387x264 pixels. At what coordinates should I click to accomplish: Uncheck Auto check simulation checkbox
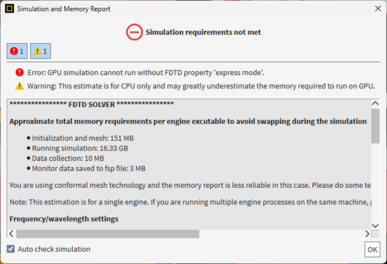pos(11,249)
